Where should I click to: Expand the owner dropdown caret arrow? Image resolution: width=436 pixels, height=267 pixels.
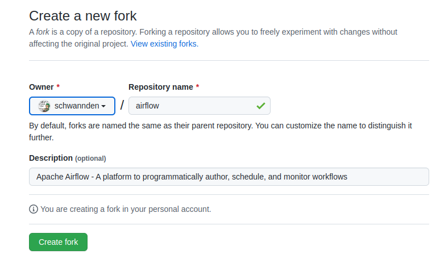click(x=103, y=106)
